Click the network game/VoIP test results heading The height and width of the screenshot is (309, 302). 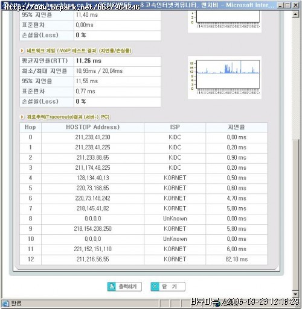(x=79, y=51)
